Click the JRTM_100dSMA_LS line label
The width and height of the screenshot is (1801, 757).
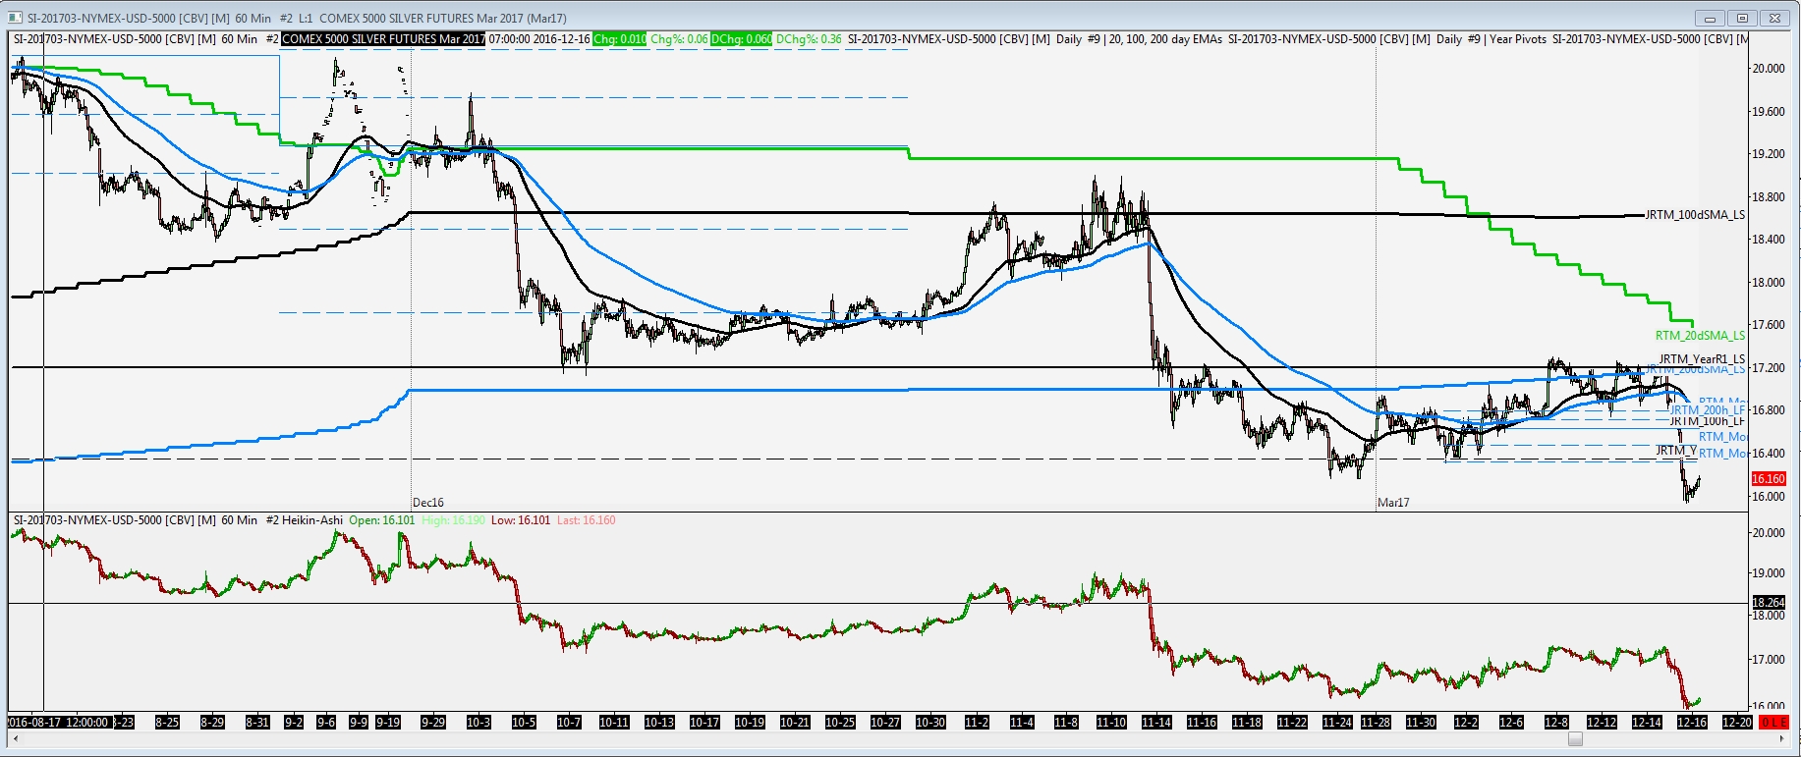pos(1695,215)
